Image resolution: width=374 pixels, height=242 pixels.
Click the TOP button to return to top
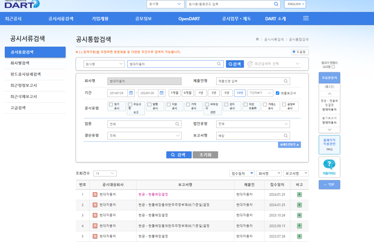[x=329, y=184]
